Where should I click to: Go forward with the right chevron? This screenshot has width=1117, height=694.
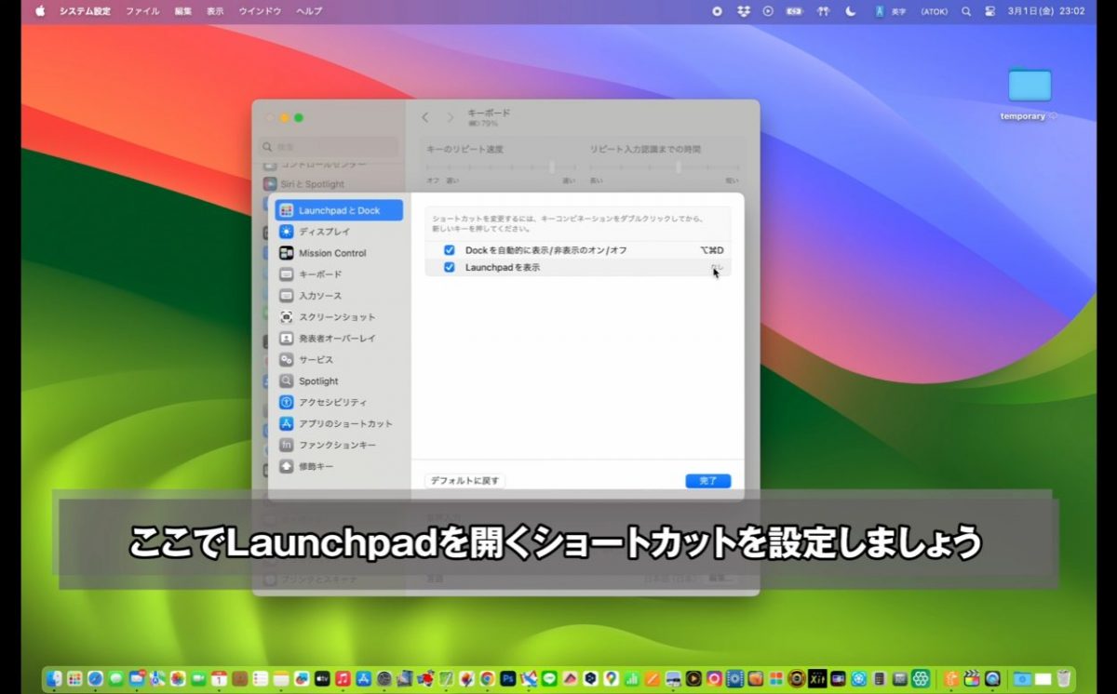click(x=451, y=117)
